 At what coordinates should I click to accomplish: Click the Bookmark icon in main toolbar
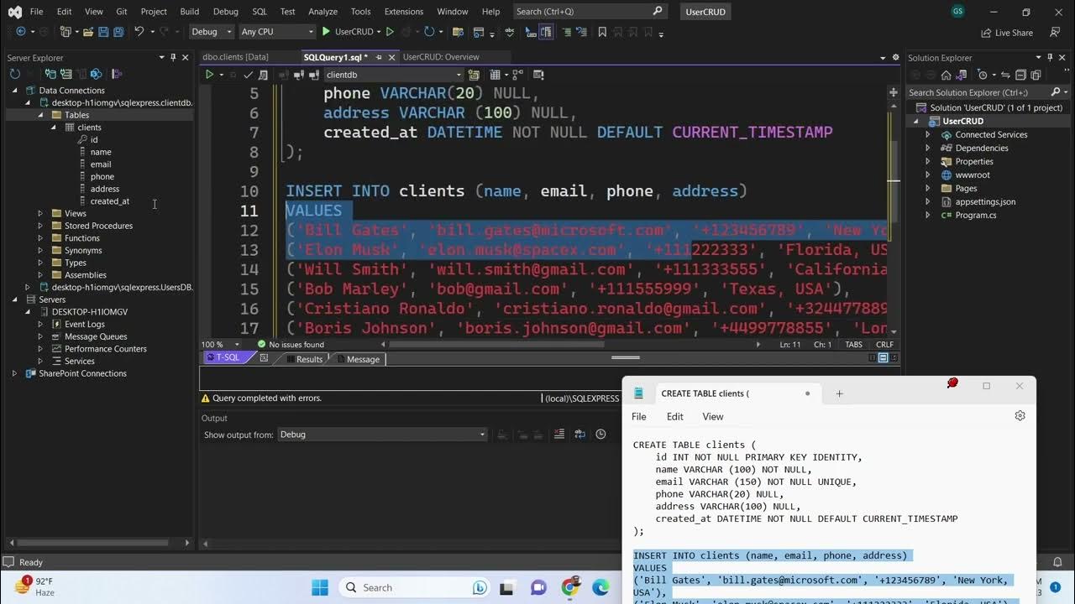(602, 32)
